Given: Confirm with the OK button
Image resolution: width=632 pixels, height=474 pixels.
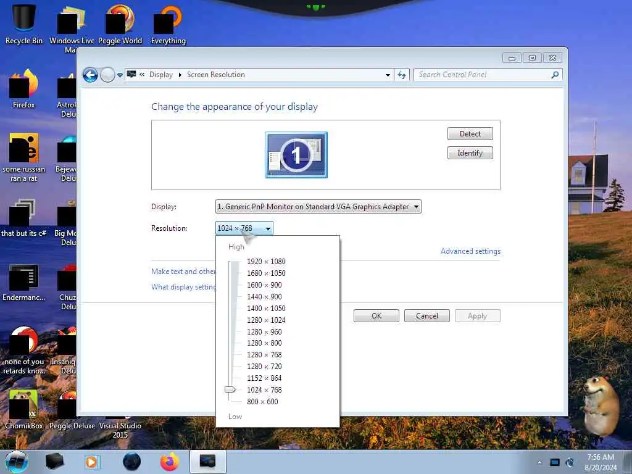Looking at the screenshot, I should click(x=376, y=315).
